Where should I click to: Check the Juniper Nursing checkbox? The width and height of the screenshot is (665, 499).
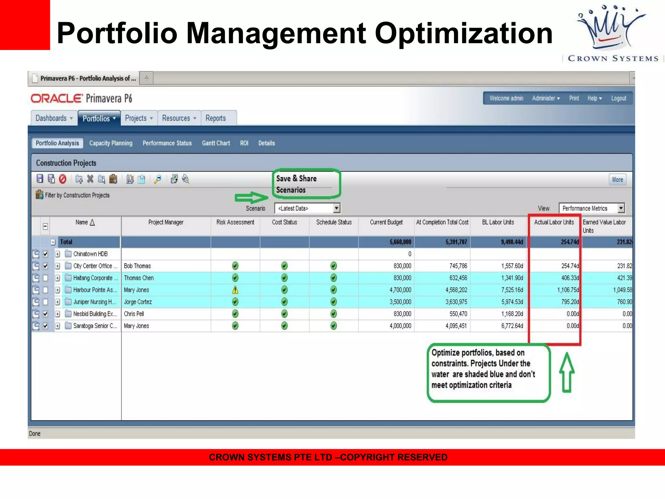point(45,302)
